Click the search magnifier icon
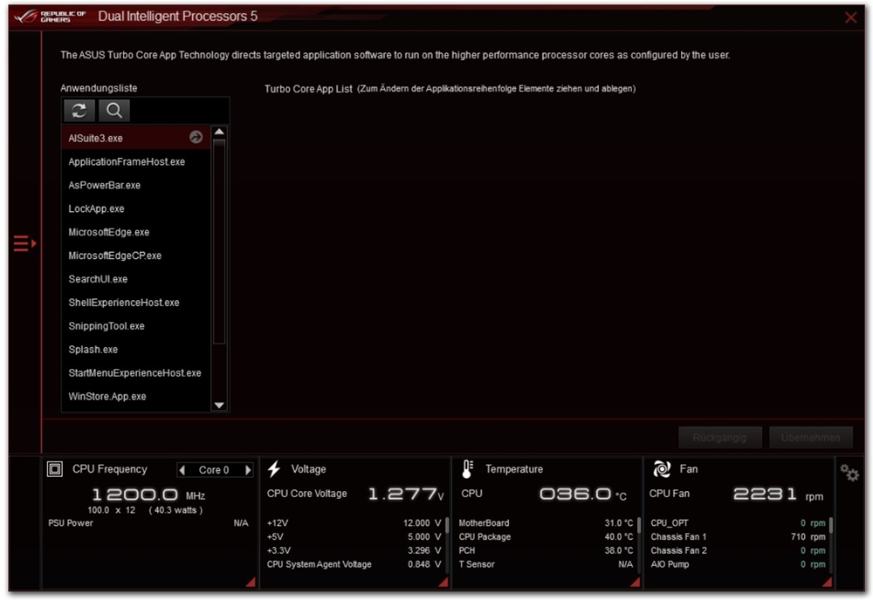 pyautogui.click(x=113, y=110)
